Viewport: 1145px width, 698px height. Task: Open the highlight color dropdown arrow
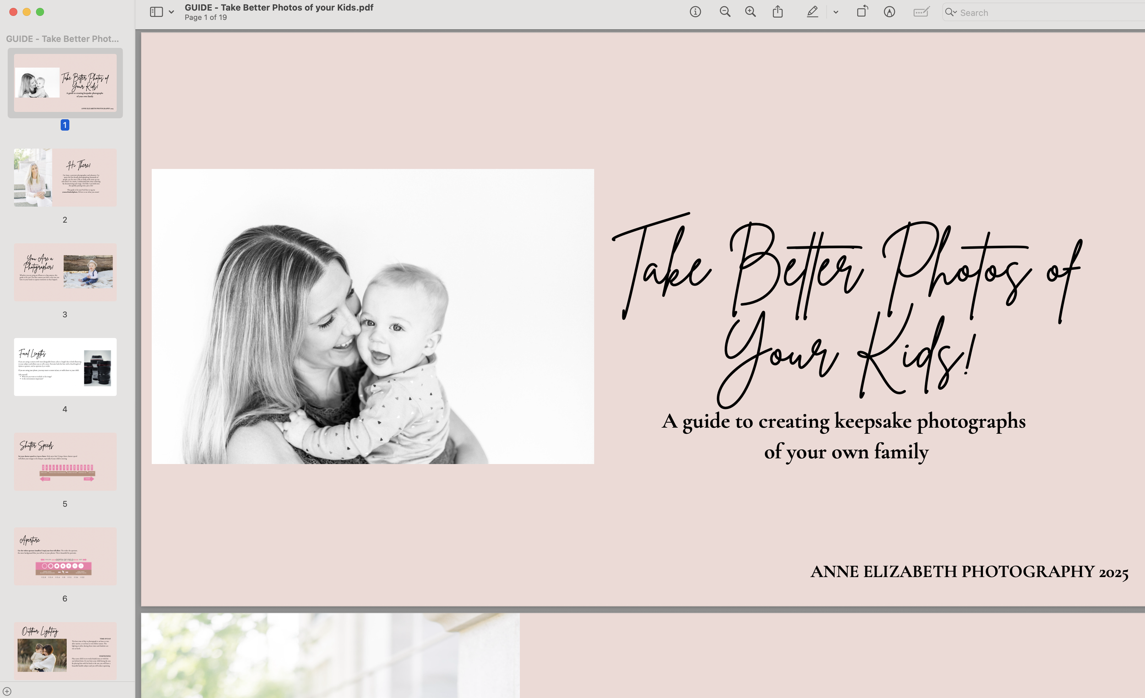click(x=835, y=12)
